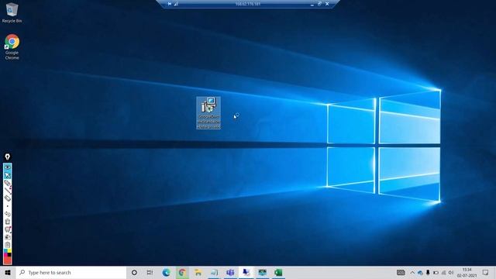Toggle the eye icon in the annotation toolbar
This screenshot has height=279, width=496.
(x=7, y=167)
